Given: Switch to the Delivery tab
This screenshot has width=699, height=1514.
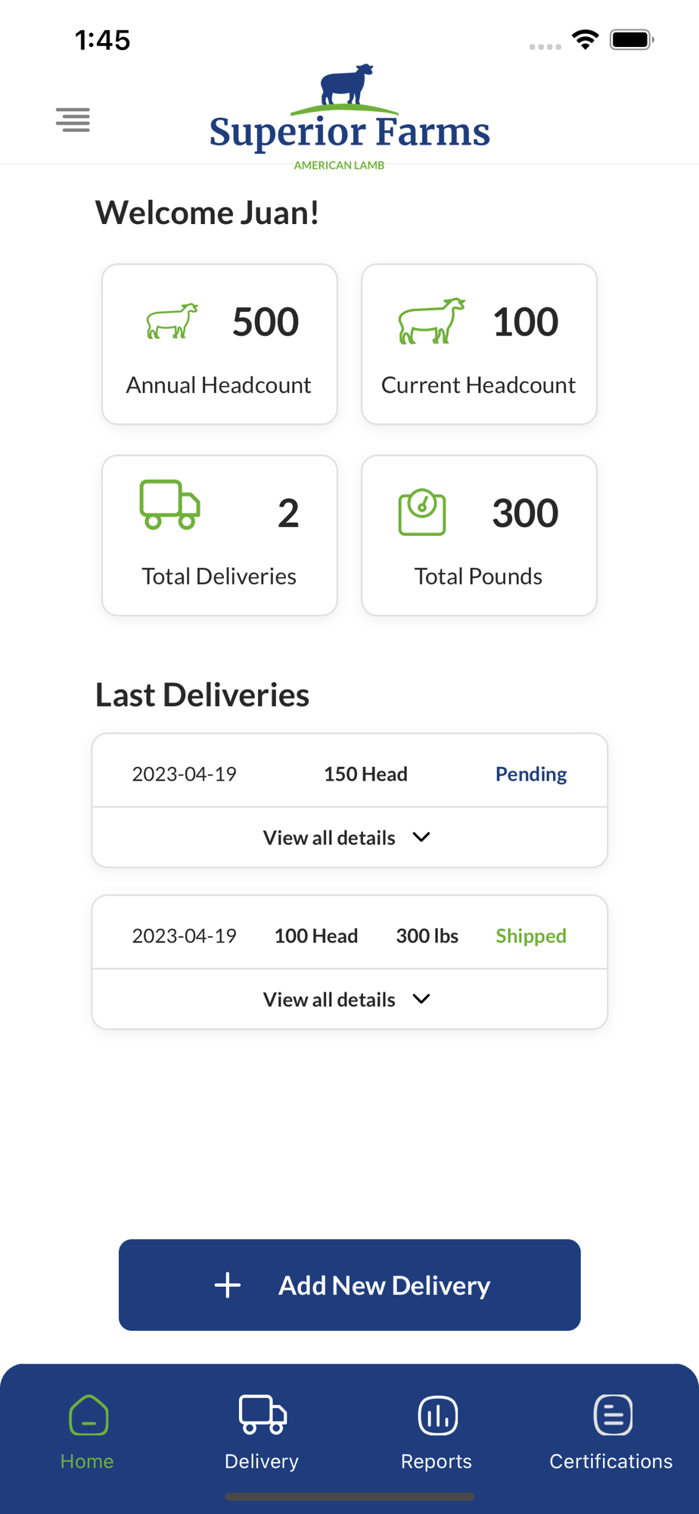Looking at the screenshot, I should 262,1431.
